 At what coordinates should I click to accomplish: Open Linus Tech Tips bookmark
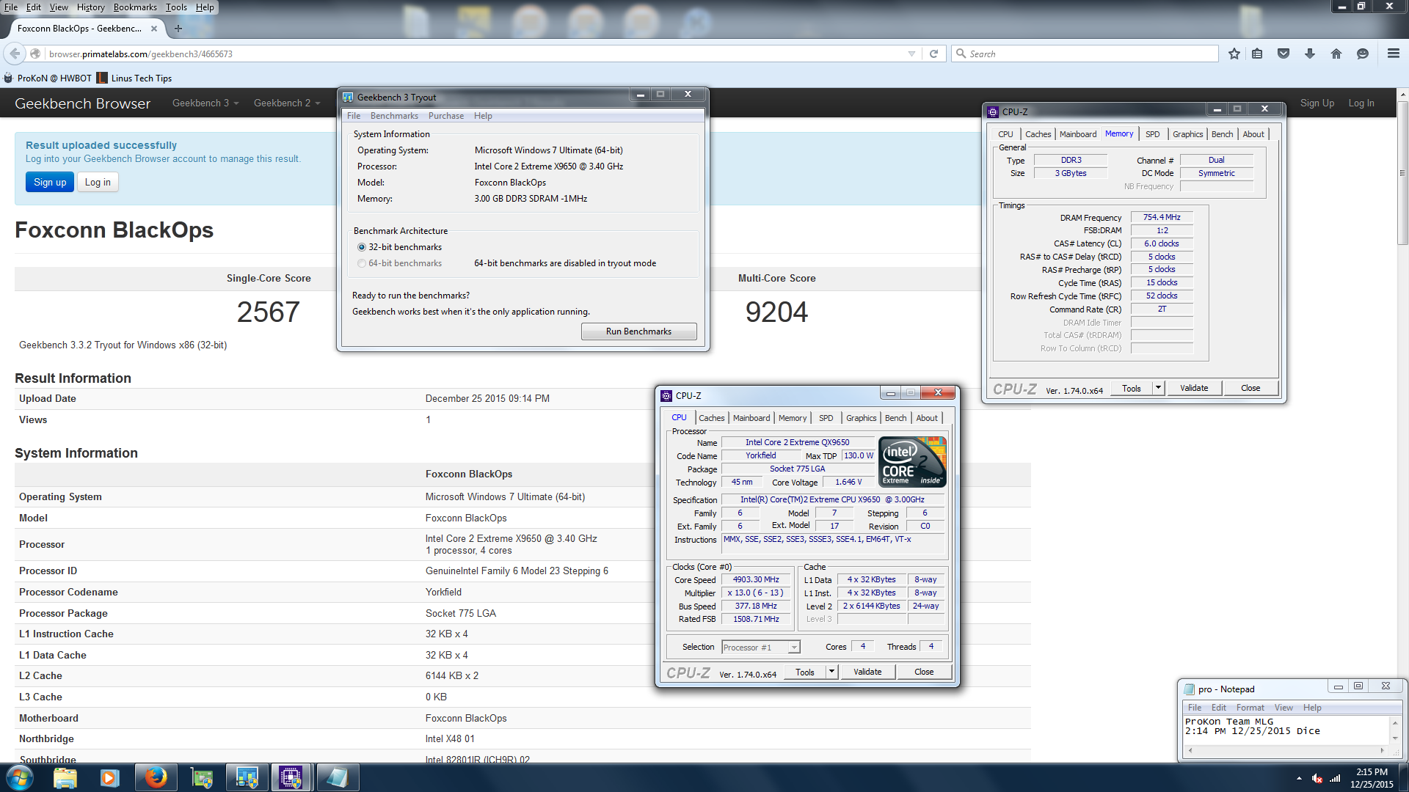tap(134, 78)
